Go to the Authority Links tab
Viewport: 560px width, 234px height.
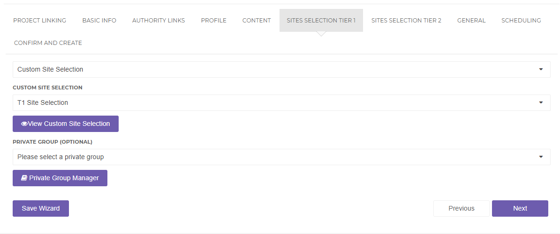pos(159,21)
